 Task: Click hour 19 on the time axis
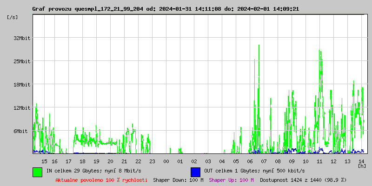coord(96,161)
